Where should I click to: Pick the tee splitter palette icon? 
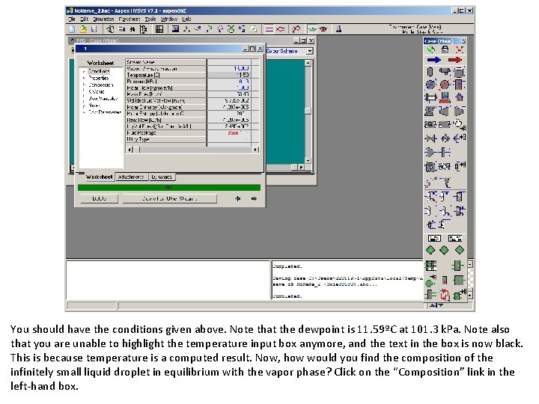445,152
